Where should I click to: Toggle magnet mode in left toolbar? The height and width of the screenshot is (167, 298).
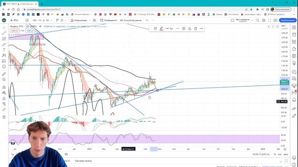click(4, 87)
